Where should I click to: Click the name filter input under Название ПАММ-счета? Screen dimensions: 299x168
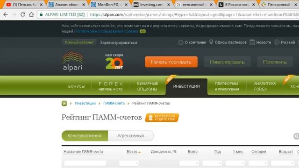click(x=85, y=163)
